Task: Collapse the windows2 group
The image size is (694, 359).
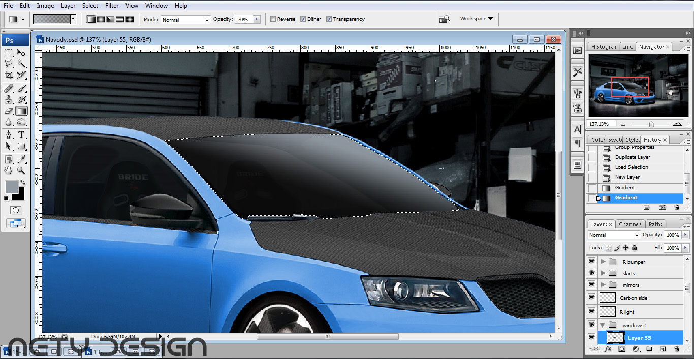Action: pos(603,325)
